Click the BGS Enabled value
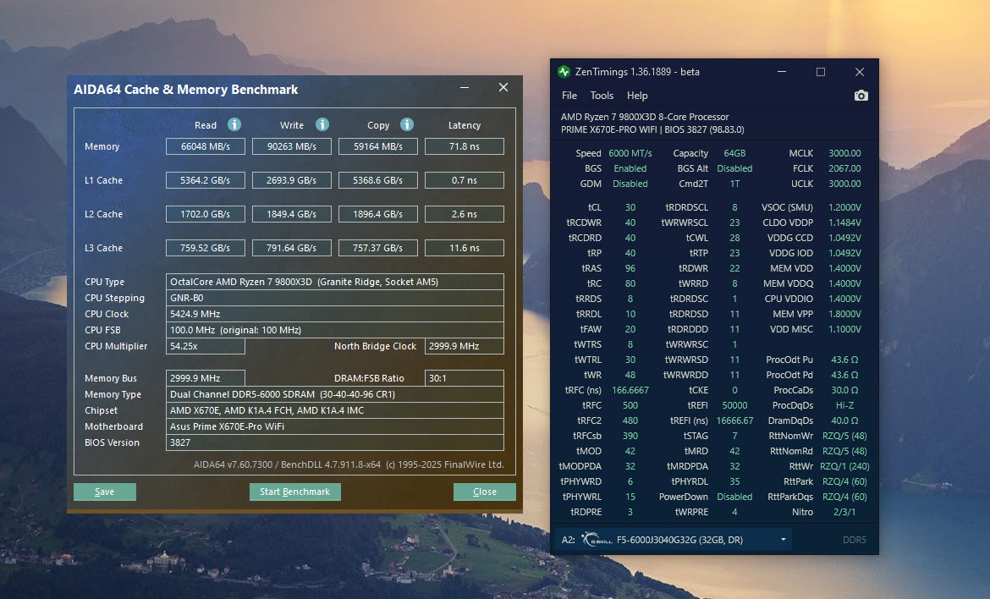This screenshot has width=990, height=599. pos(630,168)
